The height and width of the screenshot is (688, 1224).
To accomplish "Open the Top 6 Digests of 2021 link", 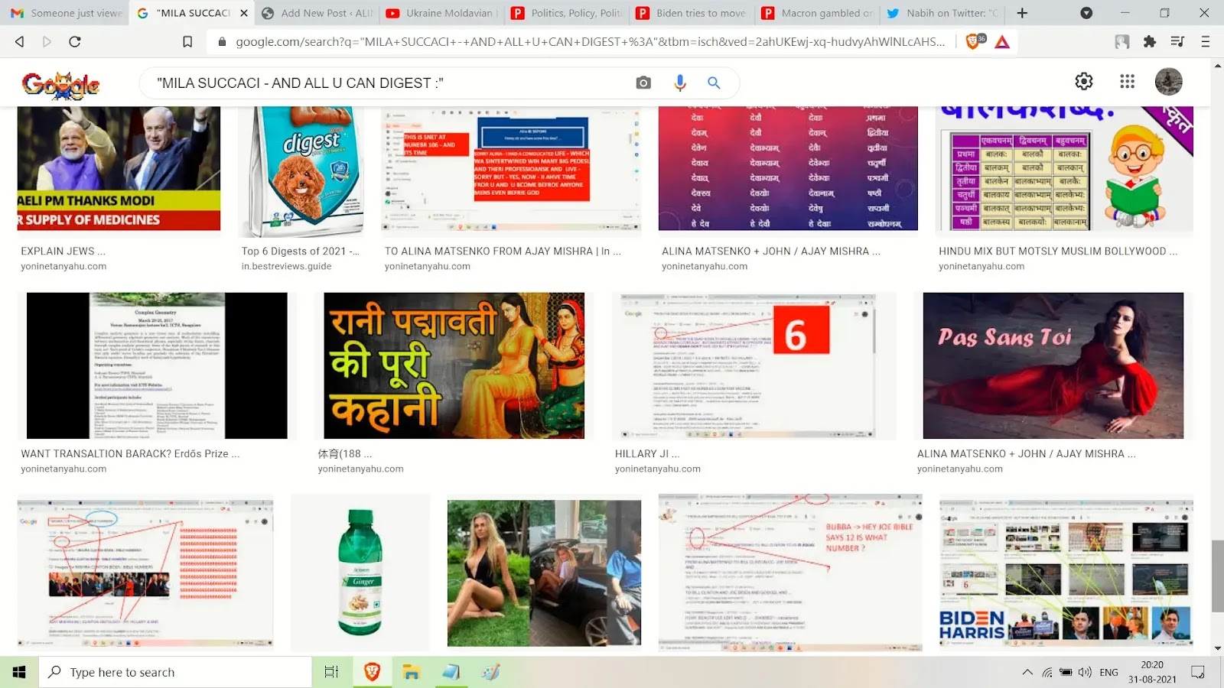I will tap(300, 251).
